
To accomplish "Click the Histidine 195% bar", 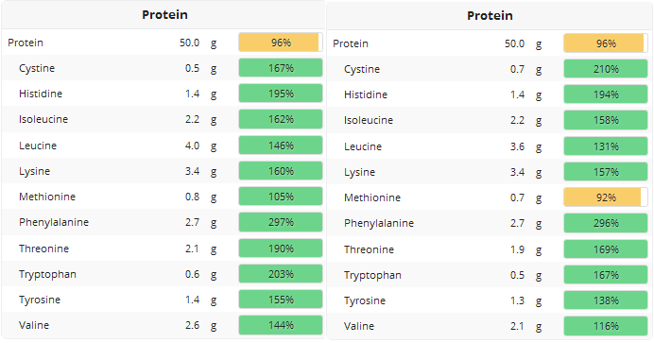I will tap(281, 94).
